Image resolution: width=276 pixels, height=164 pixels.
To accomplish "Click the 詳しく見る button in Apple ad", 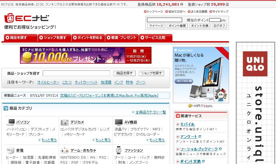I will 184,81.
